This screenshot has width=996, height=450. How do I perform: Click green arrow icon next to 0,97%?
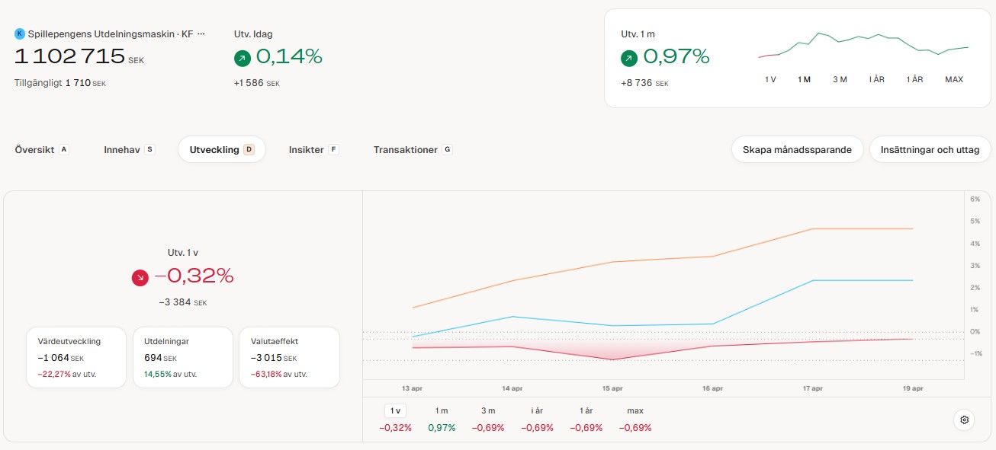pyautogui.click(x=629, y=57)
